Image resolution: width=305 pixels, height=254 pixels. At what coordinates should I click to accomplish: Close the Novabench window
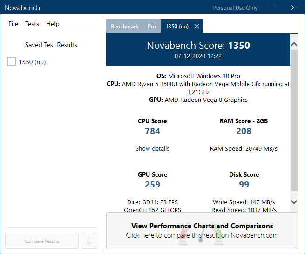click(x=294, y=7)
